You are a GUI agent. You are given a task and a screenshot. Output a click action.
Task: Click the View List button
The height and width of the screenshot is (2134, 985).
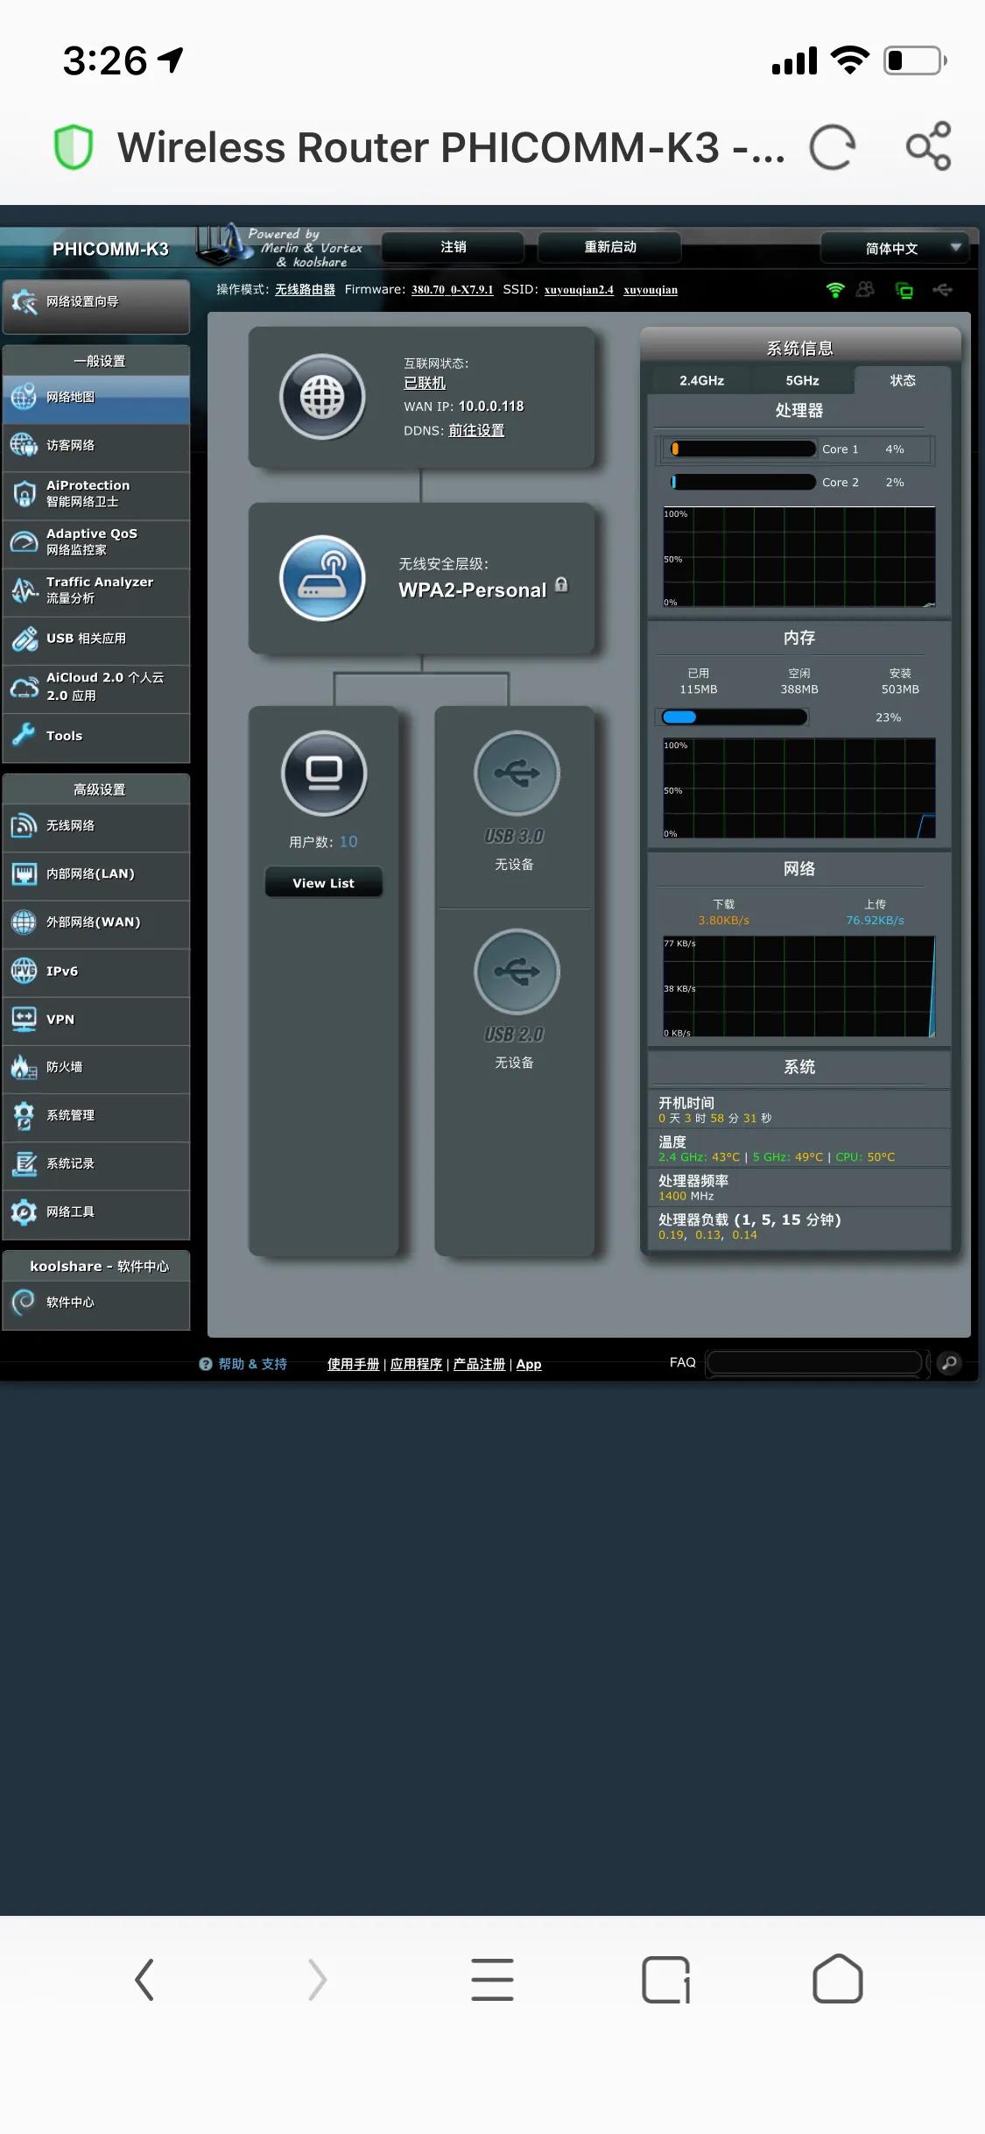point(323,883)
